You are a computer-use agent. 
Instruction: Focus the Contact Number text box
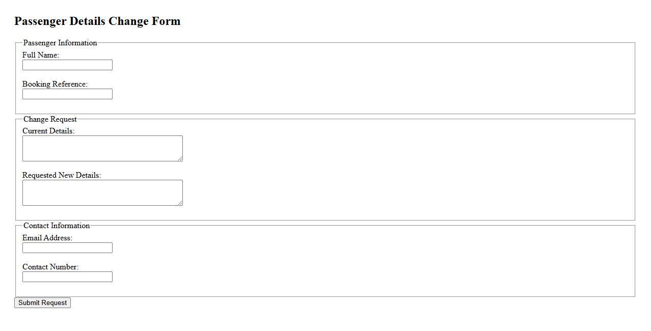[x=67, y=277]
